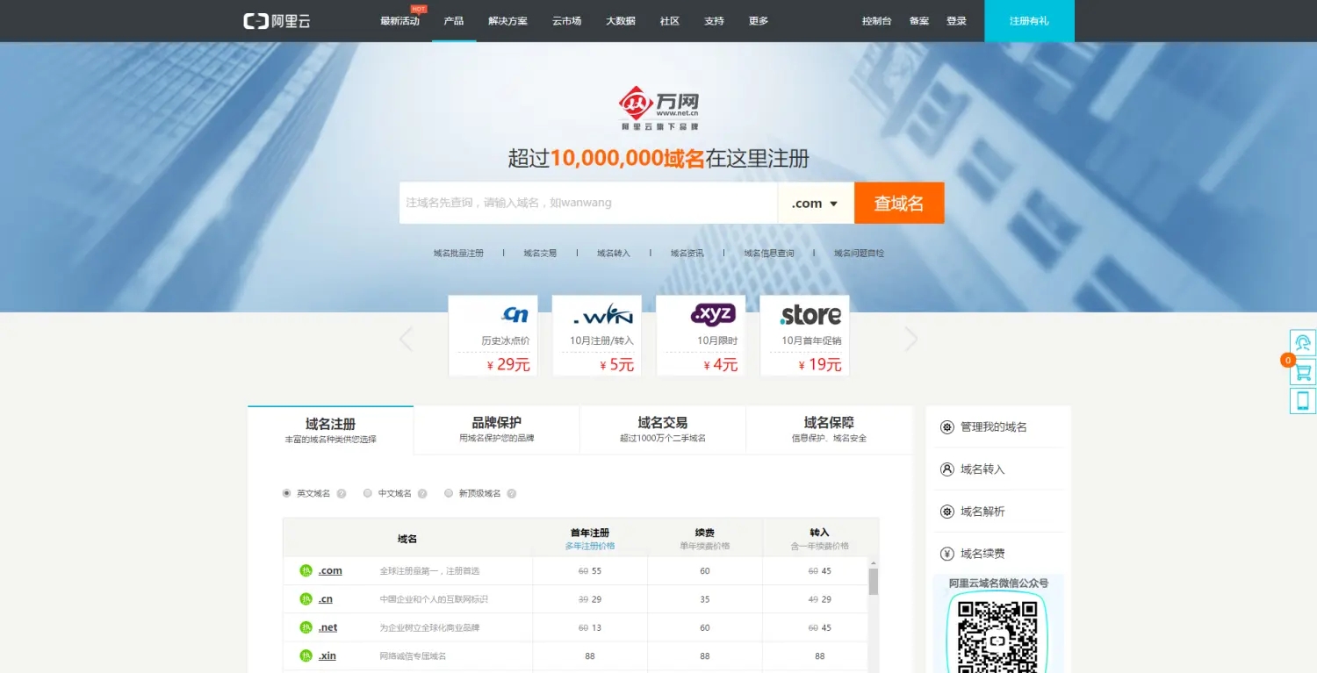This screenshot has width=1317, height=673.
Task: Click the mobile phone icon on right edge
Action: [1303, 401]
